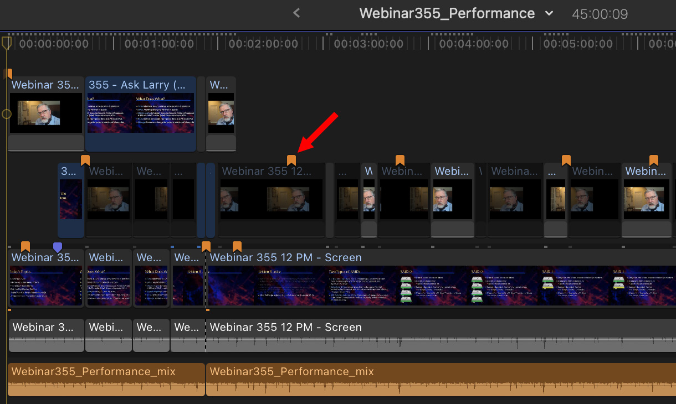Click the playhead handle at timeline start

click(7, 42)
